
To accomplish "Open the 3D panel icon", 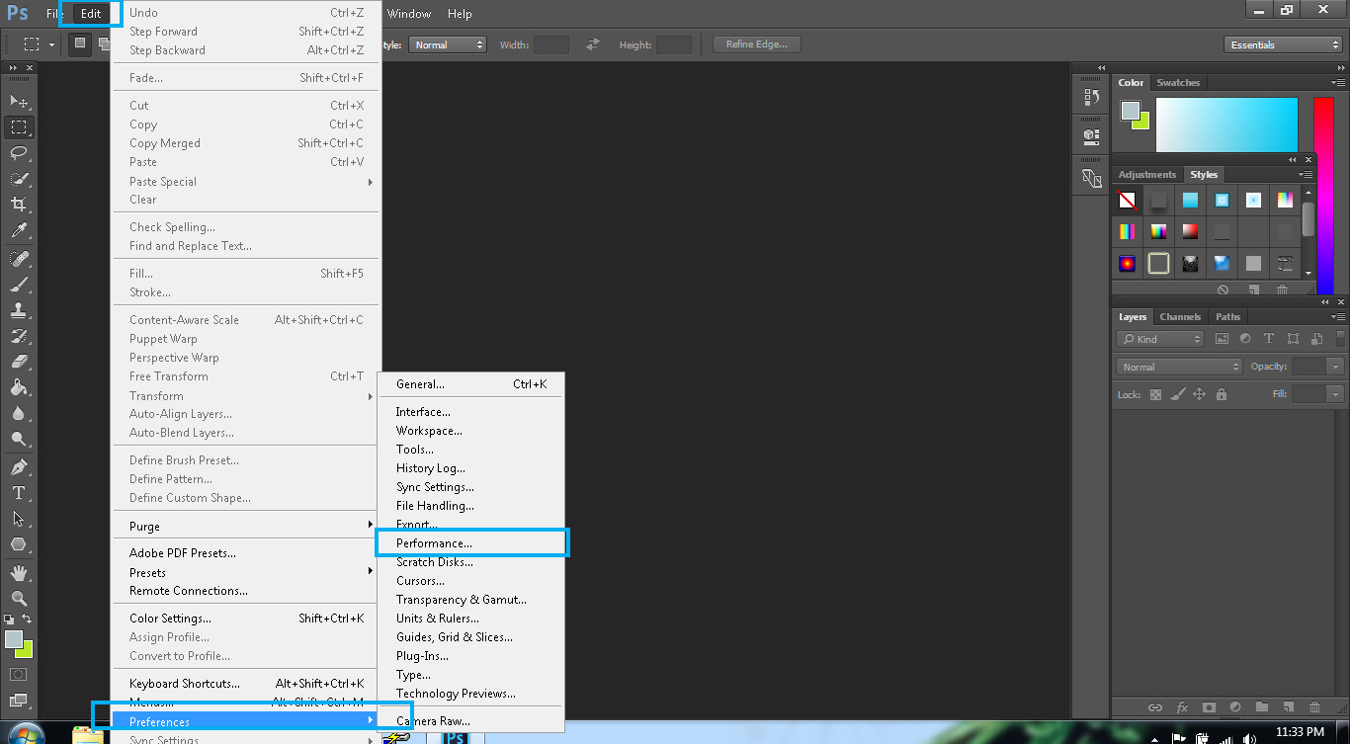I will (1091, 135).
